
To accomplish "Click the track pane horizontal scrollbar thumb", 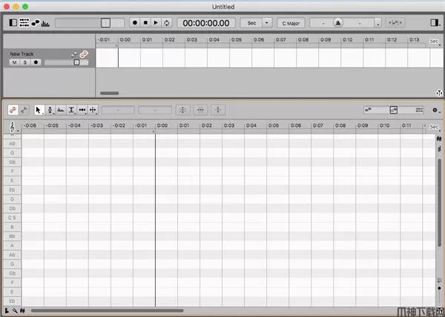I will pyautogui.click(x=110, y=93).
